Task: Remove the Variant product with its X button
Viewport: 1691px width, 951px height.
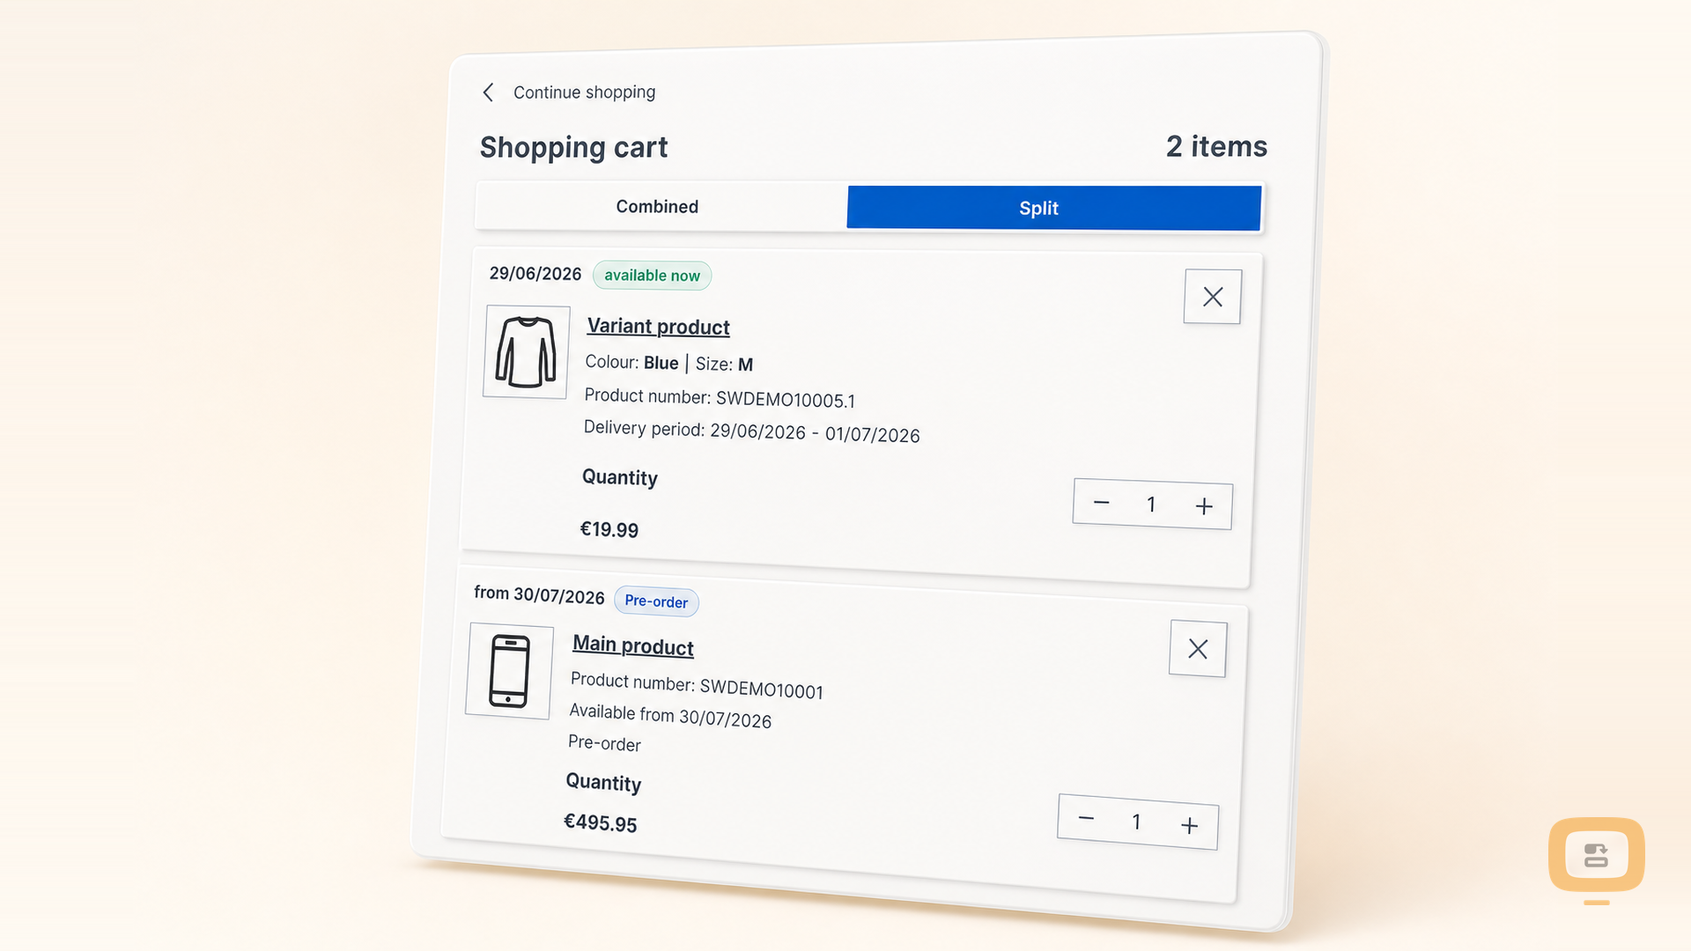Action: (1213, 297)
